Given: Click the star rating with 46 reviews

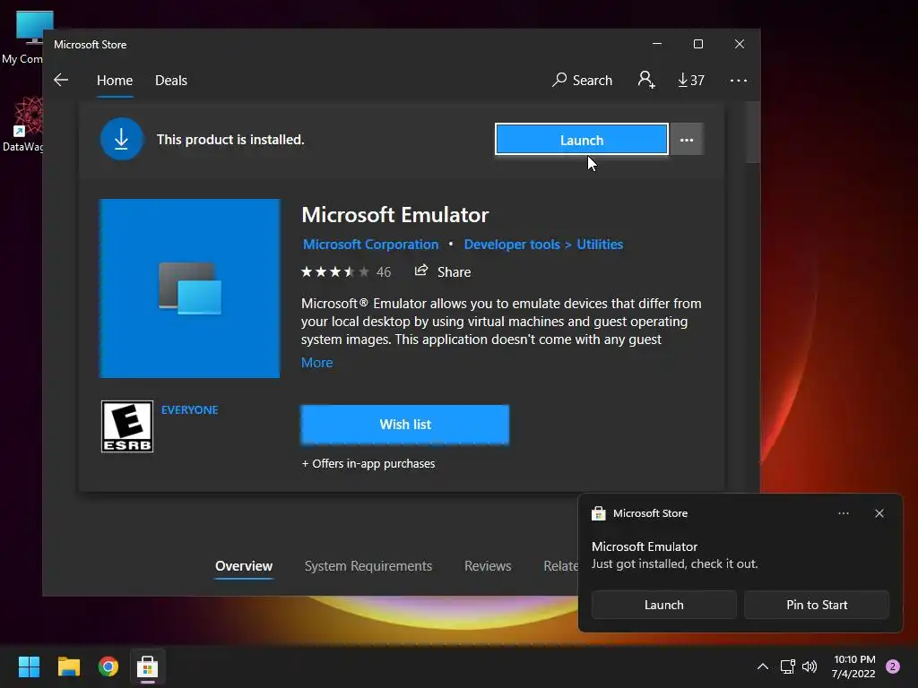Looking at the screenshot, I should [x=345, y=272].
